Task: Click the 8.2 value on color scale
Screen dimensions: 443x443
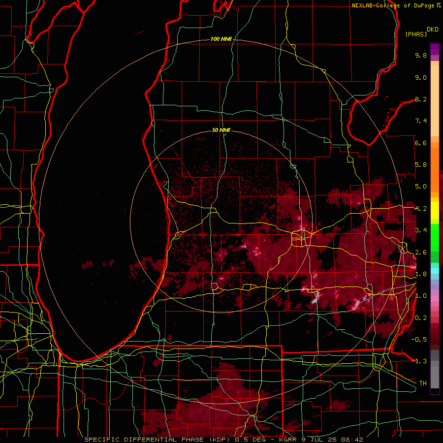Action: point(421,99)
